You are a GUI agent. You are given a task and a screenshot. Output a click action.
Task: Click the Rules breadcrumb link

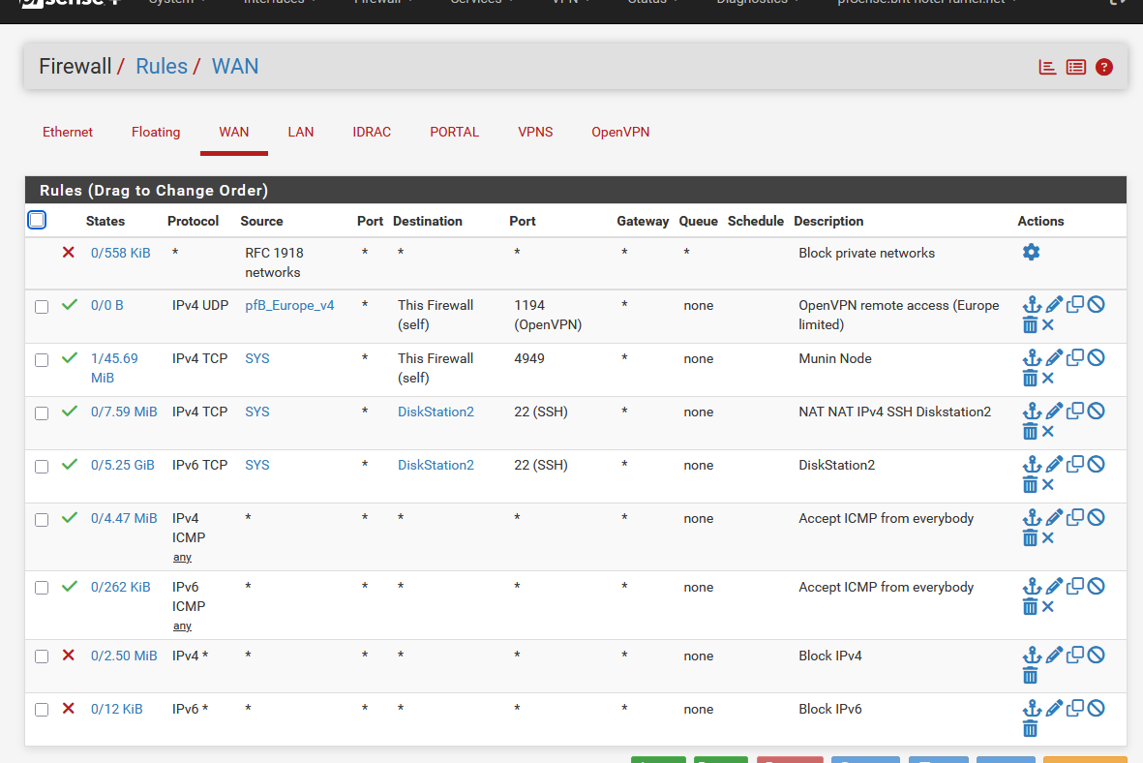tap(162, 67)
